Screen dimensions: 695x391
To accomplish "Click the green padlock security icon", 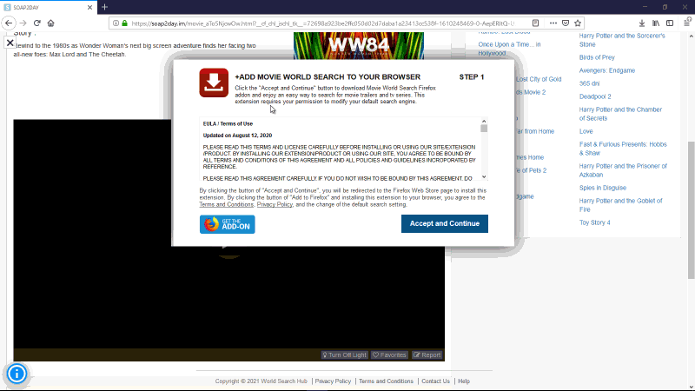I will 124,23.
